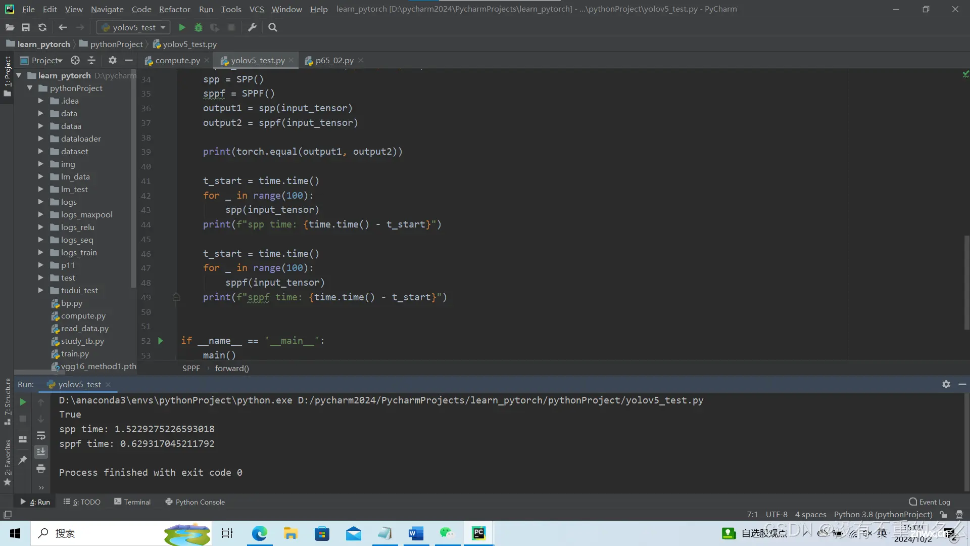Open the Python Console tool window
Screen dimensions: 970x546
click(195, 502)
